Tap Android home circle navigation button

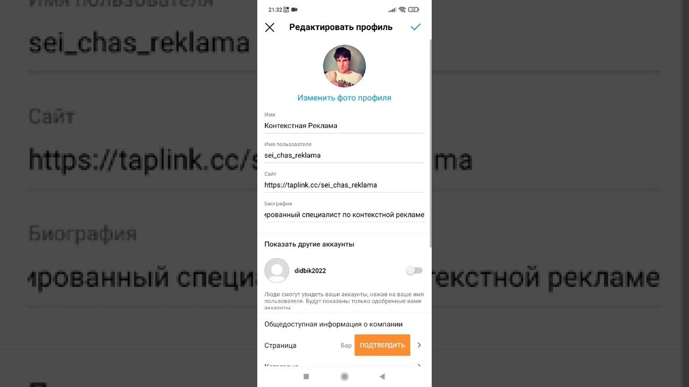pos(344,376)
